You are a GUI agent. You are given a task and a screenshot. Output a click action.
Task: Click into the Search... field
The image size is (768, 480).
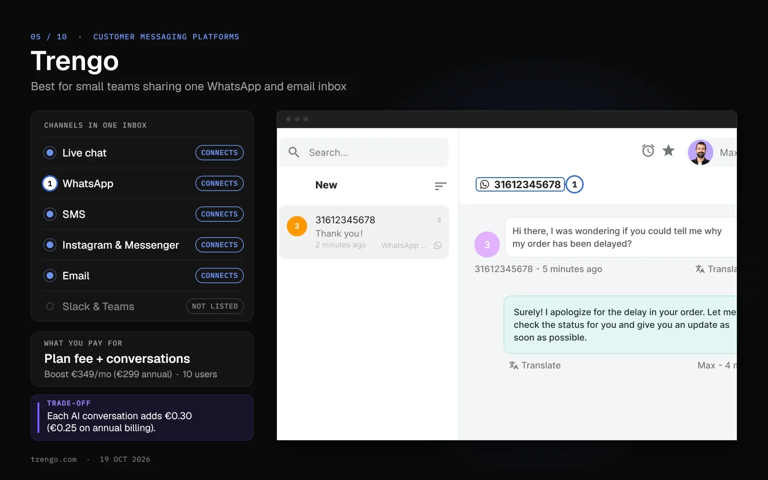click(x=364, y=152)
